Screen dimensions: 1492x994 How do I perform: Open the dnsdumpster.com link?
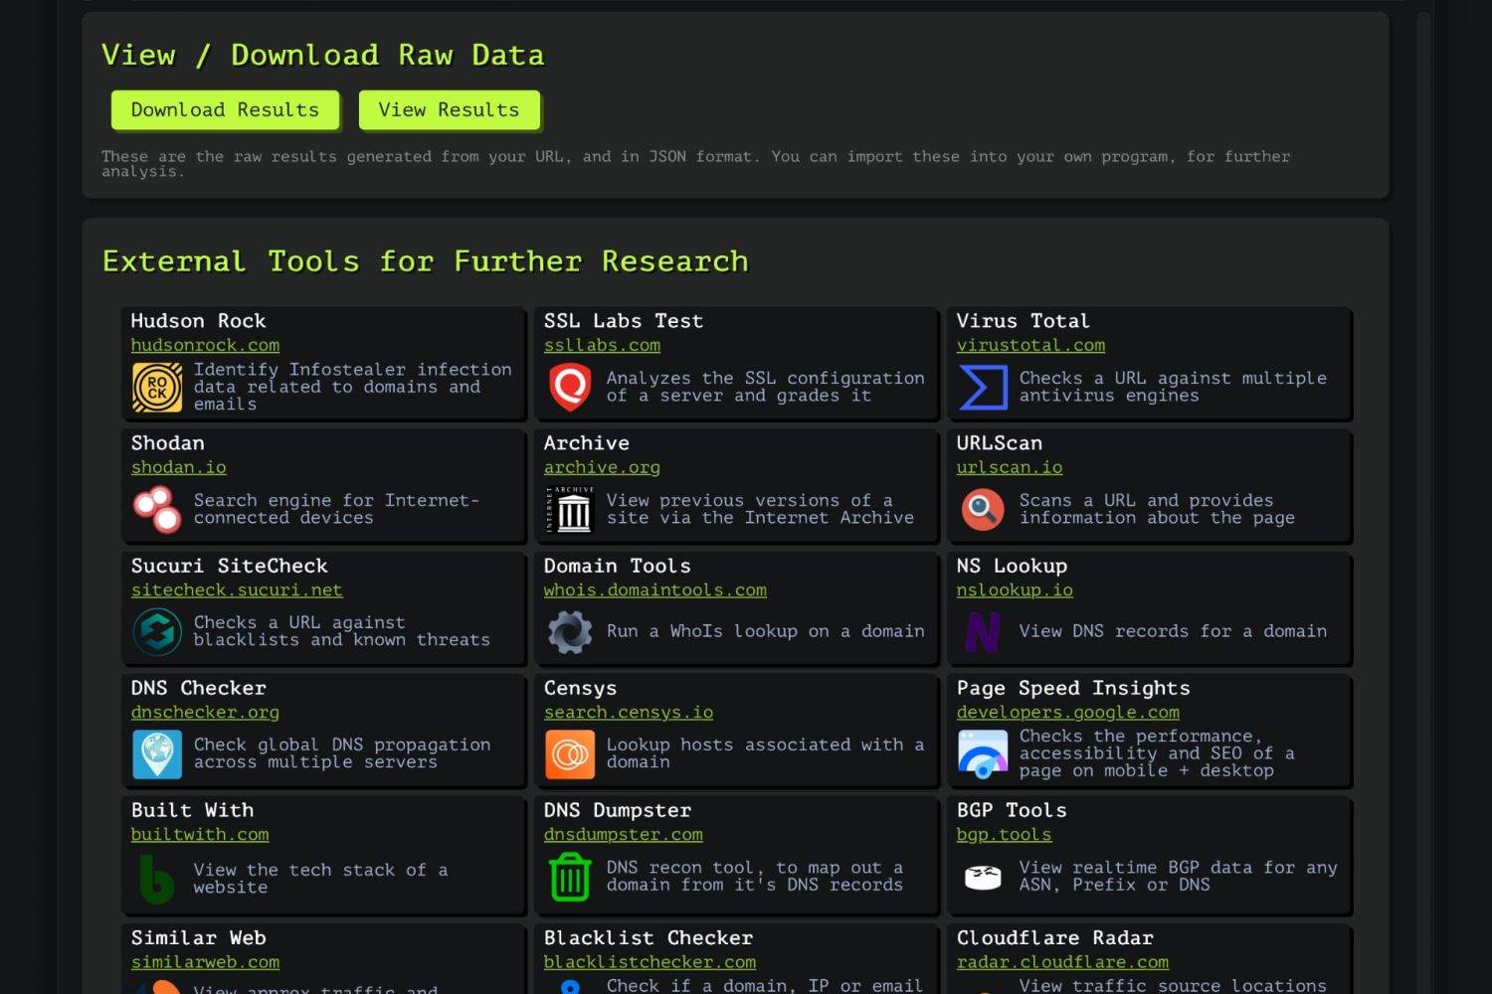[x=624, y=834]
